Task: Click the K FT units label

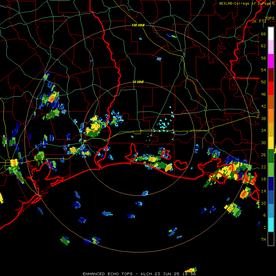Action: click(259, 21)
